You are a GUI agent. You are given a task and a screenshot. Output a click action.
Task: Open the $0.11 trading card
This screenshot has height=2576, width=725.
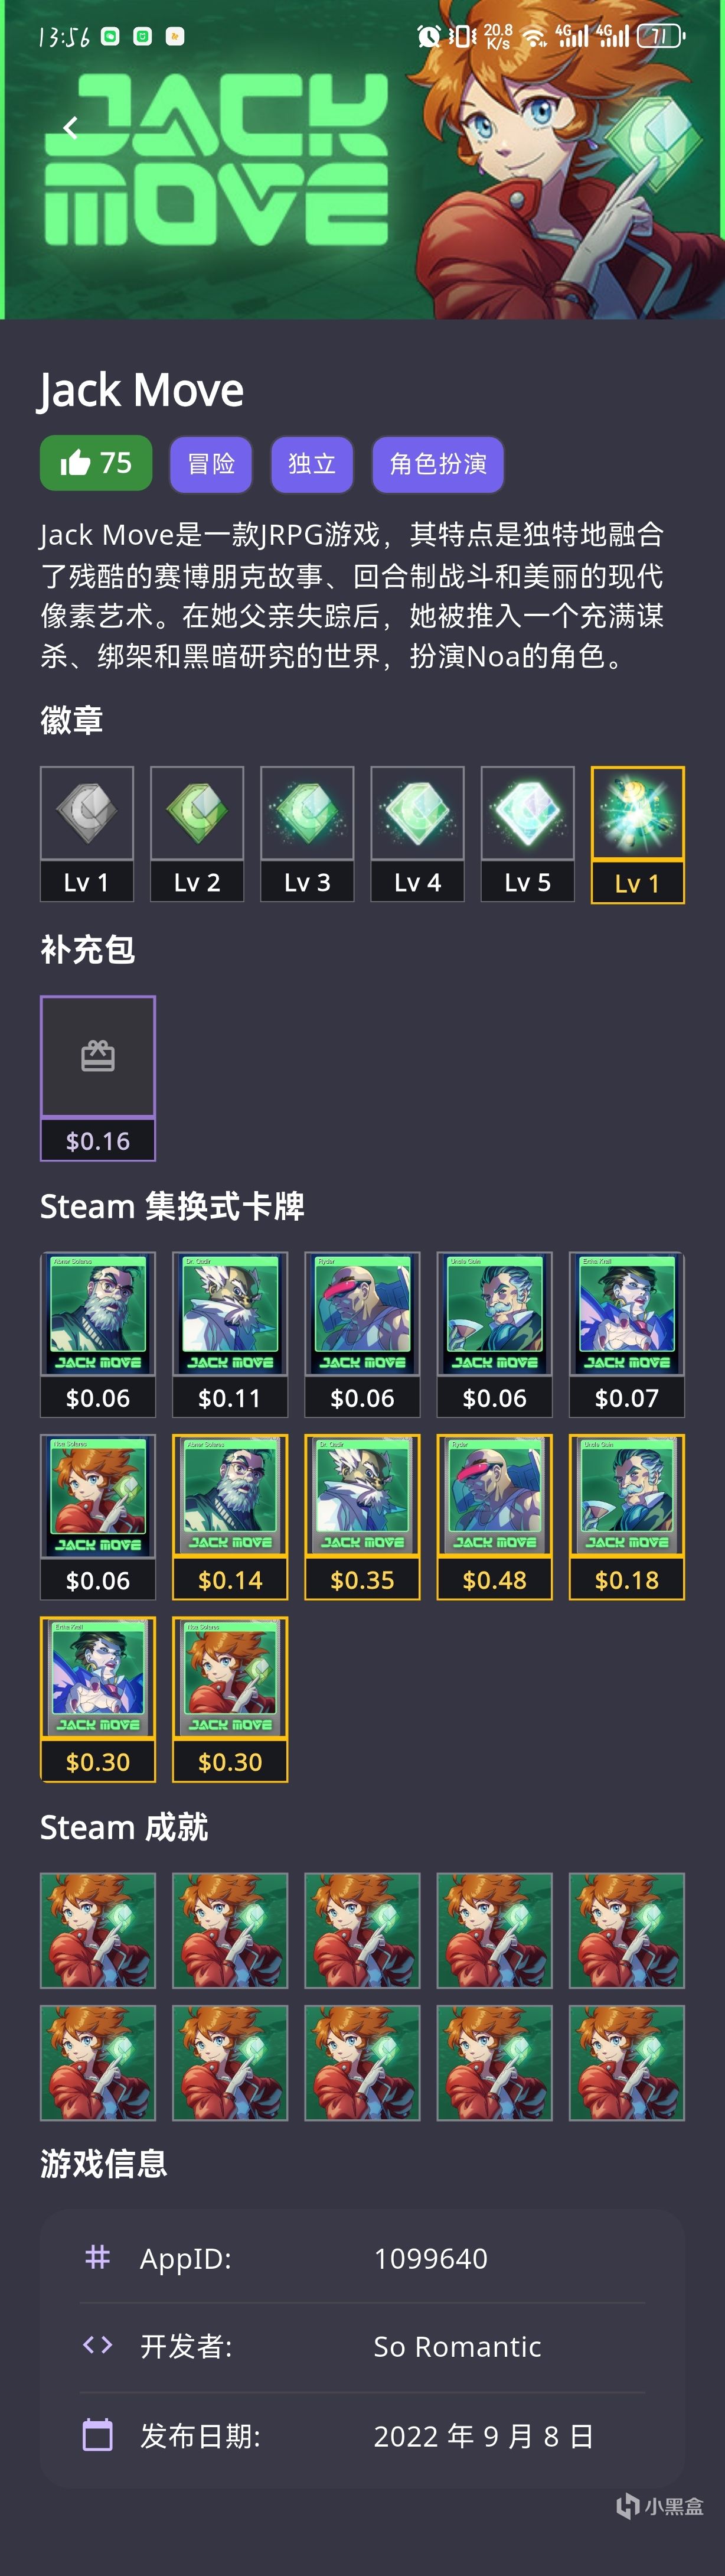[x=230, y=1334]
